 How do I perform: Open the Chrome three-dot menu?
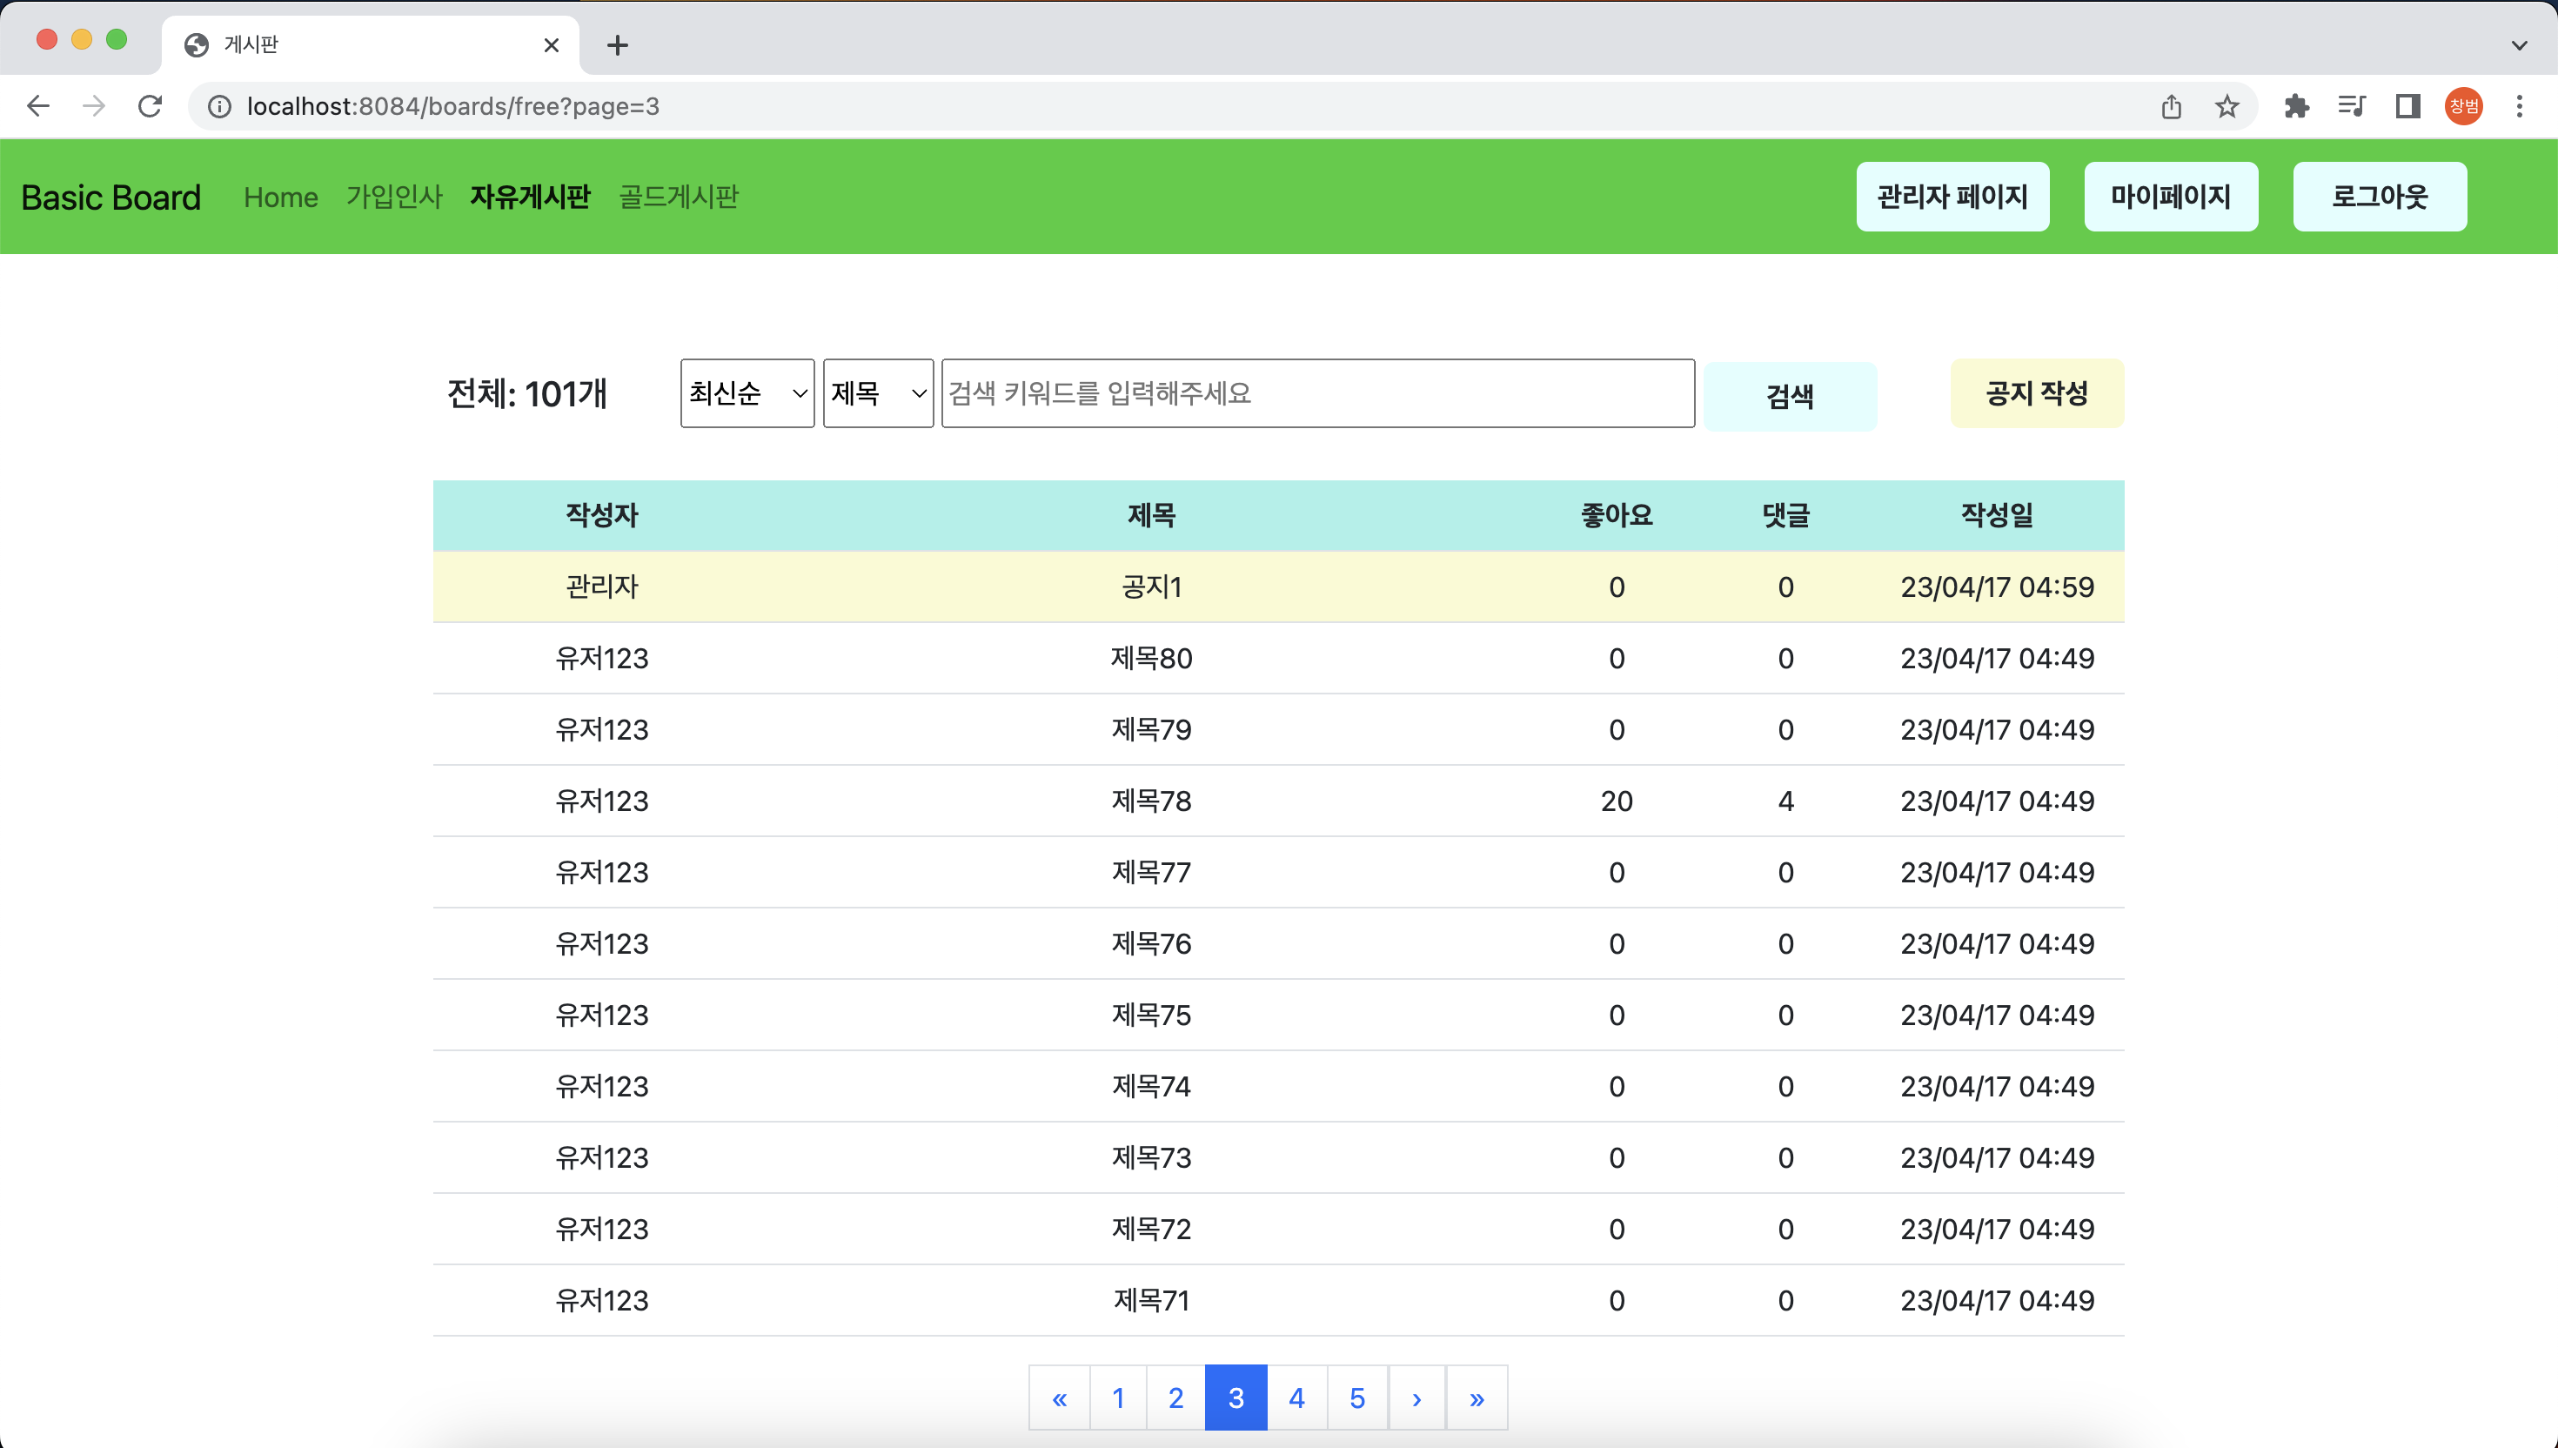coord(2519,106)
